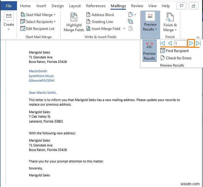Toggle Preview Results in the dropdown panel
The image size is (203, 187).
point(150,51)
